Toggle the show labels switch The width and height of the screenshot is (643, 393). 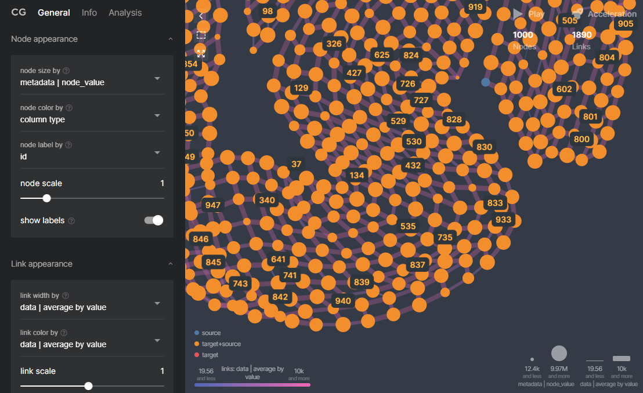point(154,220)
